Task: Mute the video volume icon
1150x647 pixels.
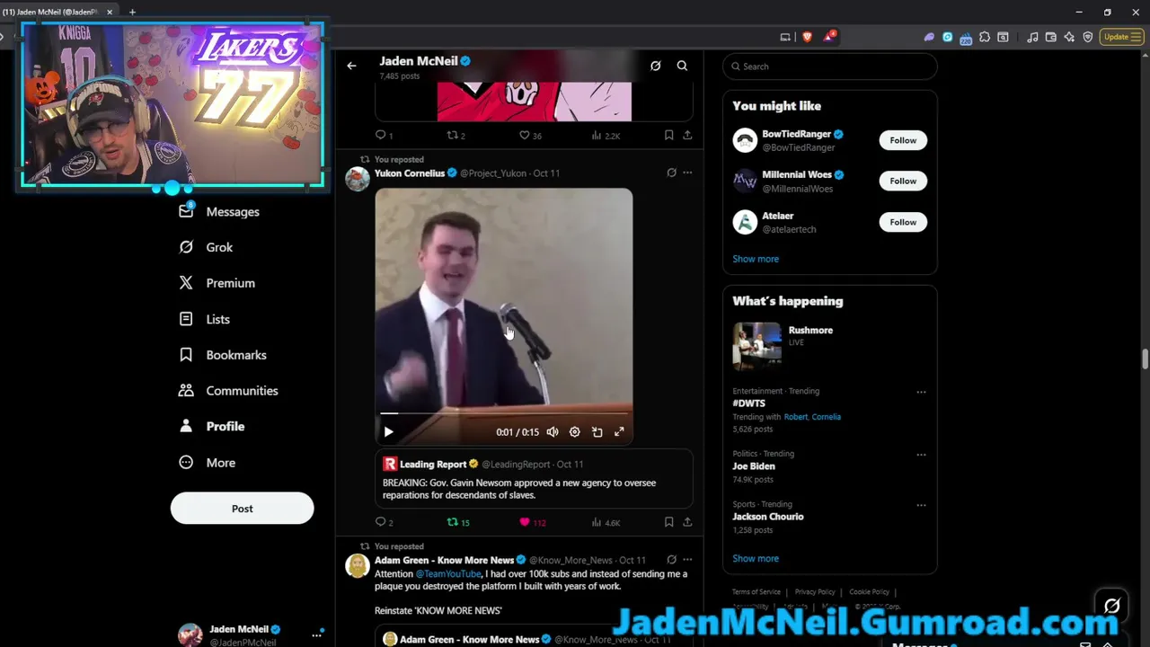Action: 553,432
